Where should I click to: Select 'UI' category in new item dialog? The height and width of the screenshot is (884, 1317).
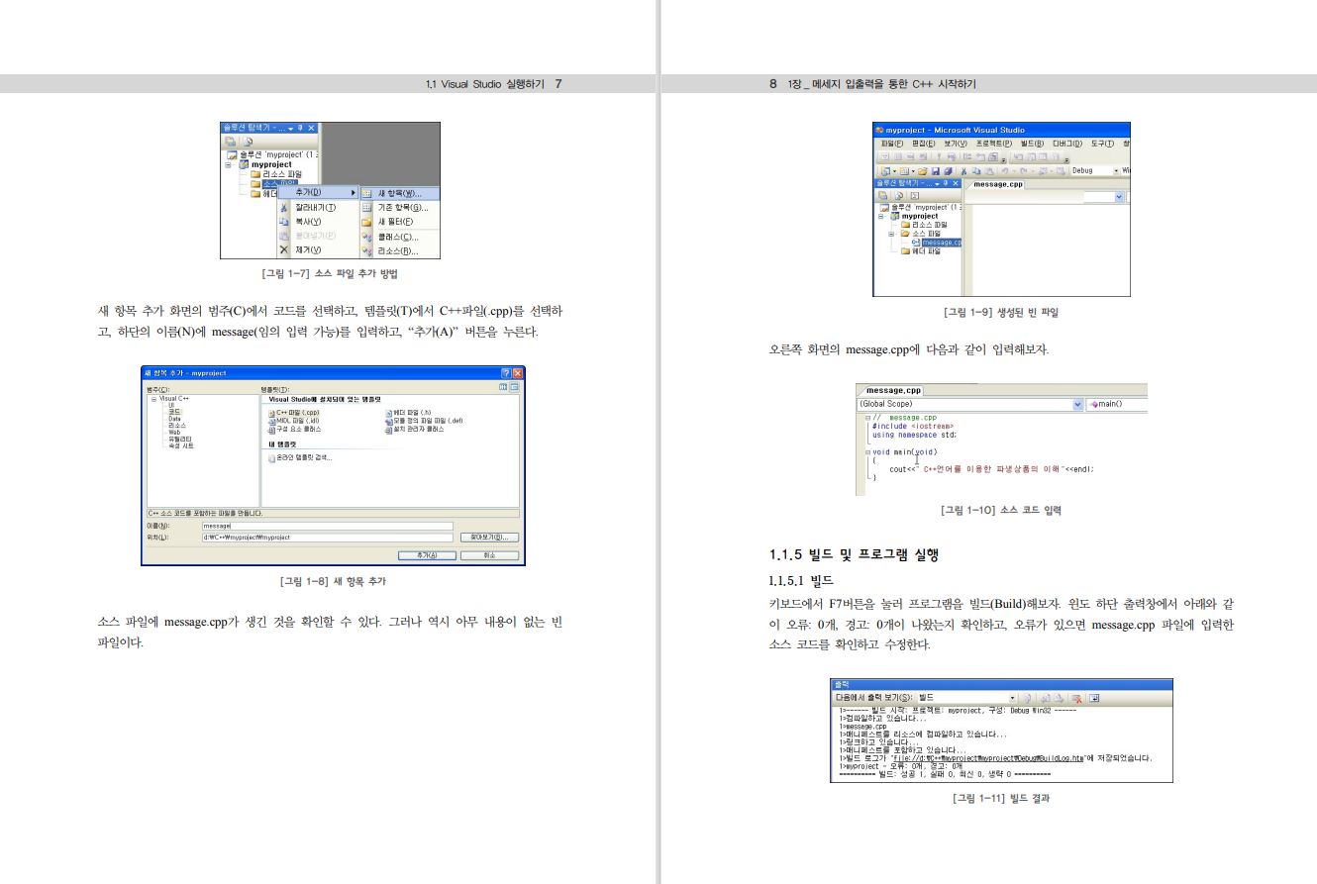click(x=171, y=405)
